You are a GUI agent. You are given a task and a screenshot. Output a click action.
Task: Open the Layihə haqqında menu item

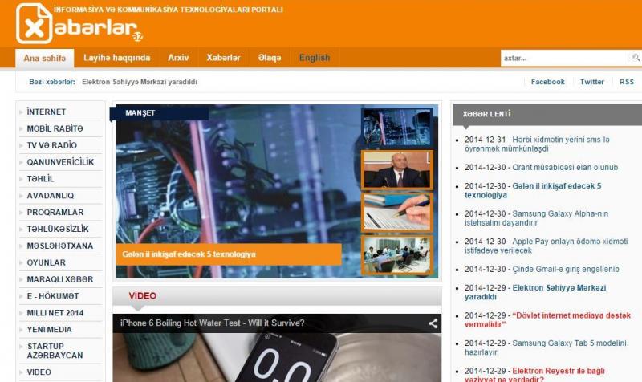(x=116, y=58)
